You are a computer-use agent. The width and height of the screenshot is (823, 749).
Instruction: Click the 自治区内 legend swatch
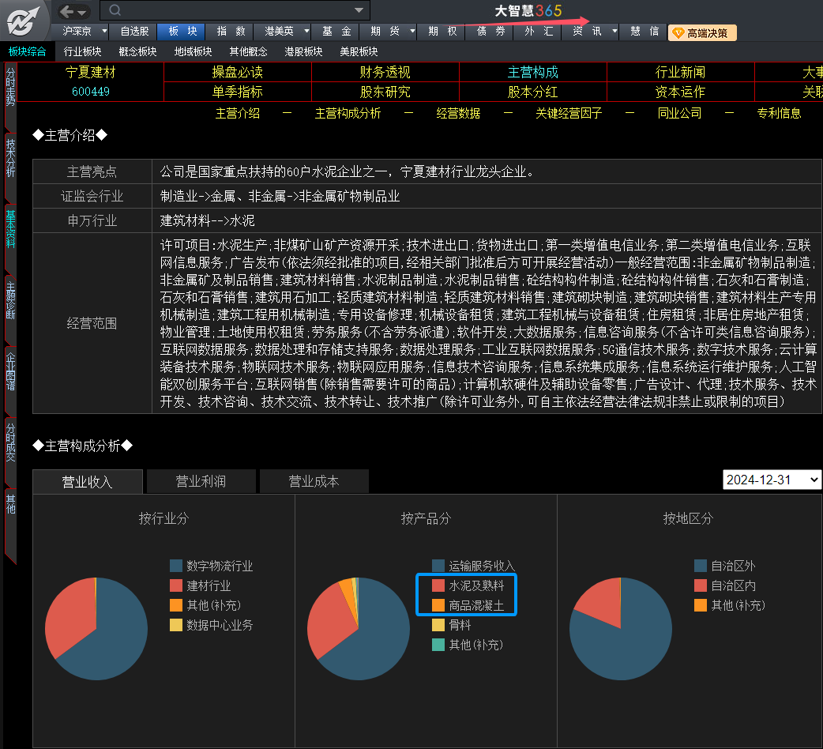pos(701,585)
